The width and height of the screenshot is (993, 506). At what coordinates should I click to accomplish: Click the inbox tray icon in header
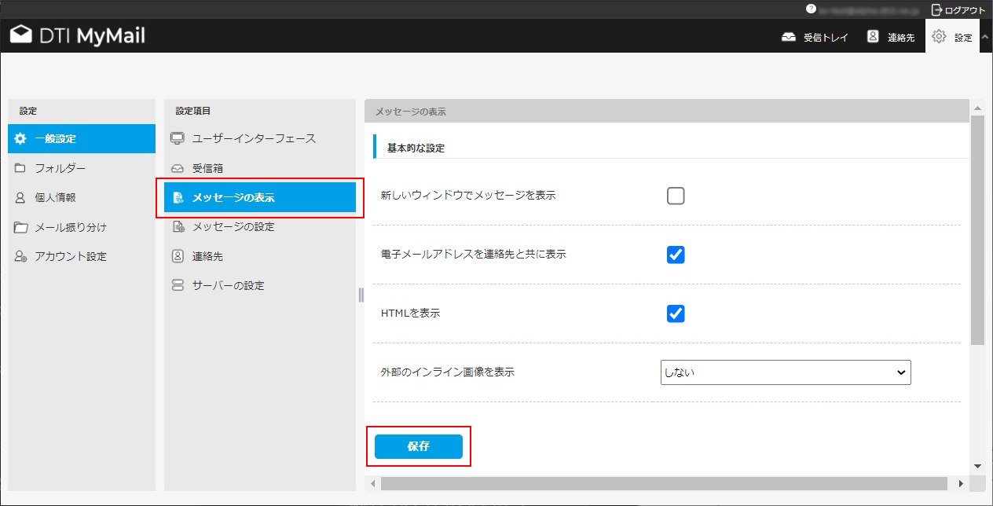788,37
